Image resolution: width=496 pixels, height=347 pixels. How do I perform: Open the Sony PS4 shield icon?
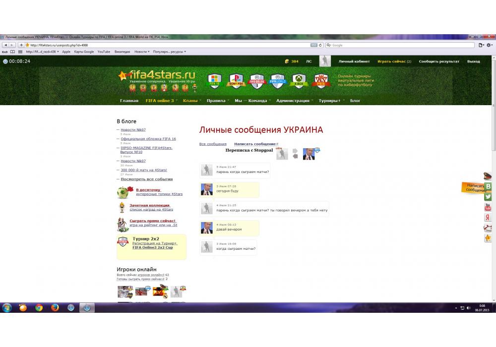[236, 81]
